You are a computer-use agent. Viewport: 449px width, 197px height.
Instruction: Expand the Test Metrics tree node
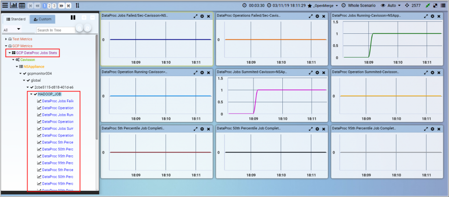point(6,39)
